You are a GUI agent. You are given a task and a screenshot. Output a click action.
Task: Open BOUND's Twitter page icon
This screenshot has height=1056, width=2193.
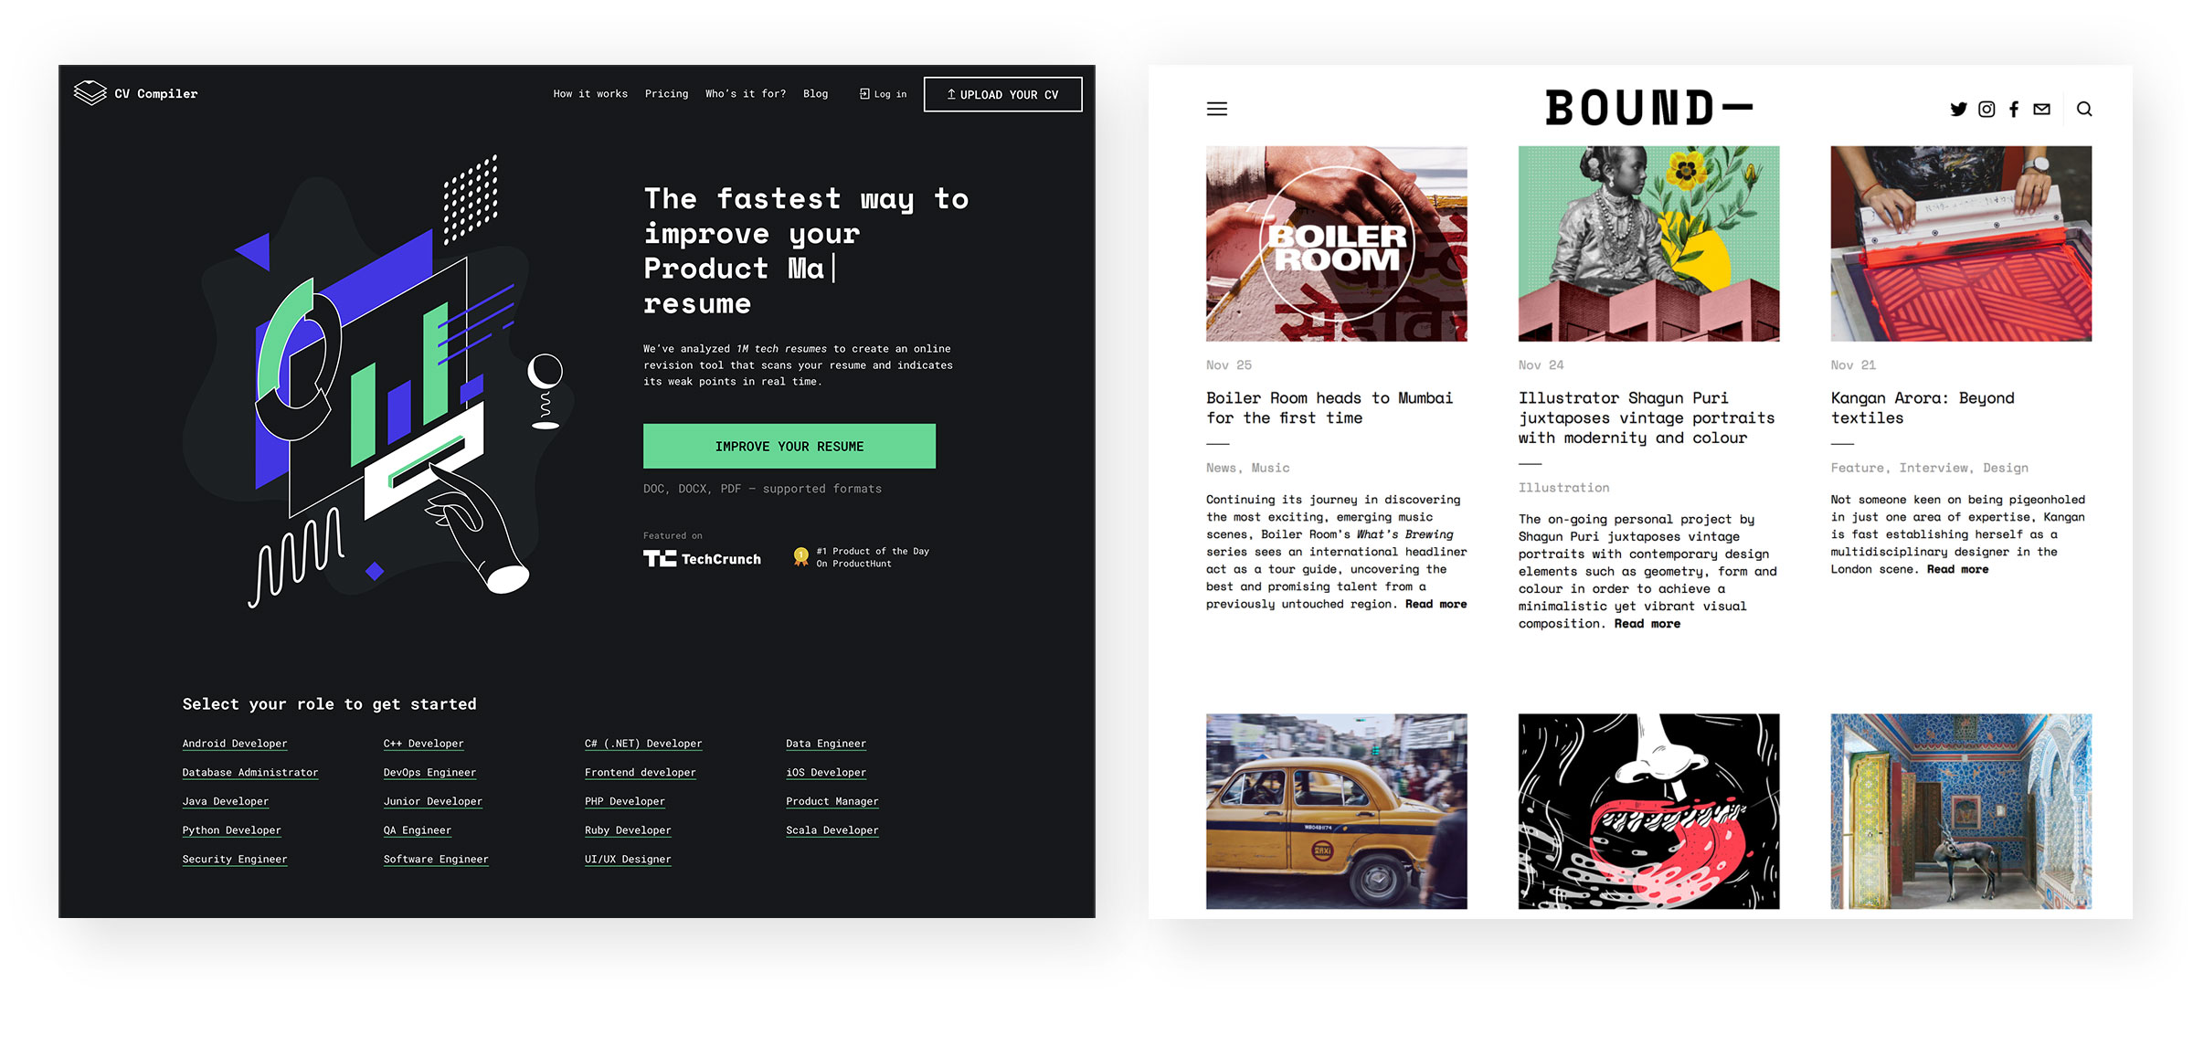point(1958,109)
